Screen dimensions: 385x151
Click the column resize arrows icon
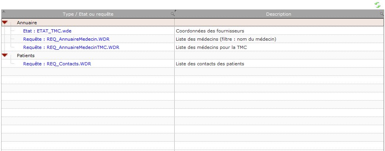pyautogui.click(x=175, y=11)
